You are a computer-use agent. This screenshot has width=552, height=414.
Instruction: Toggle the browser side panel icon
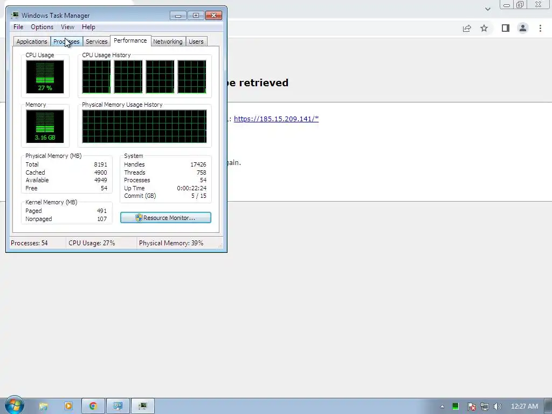[x=506, y=28]
